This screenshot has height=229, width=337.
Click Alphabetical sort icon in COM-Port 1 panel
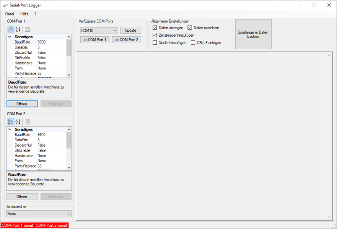click(x=18, y=29)
